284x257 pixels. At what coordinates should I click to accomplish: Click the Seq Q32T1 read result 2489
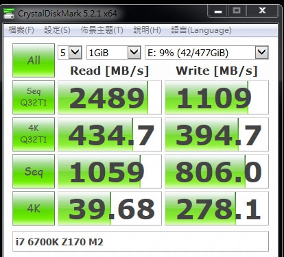pyautogui.click(x=110, y=97)
